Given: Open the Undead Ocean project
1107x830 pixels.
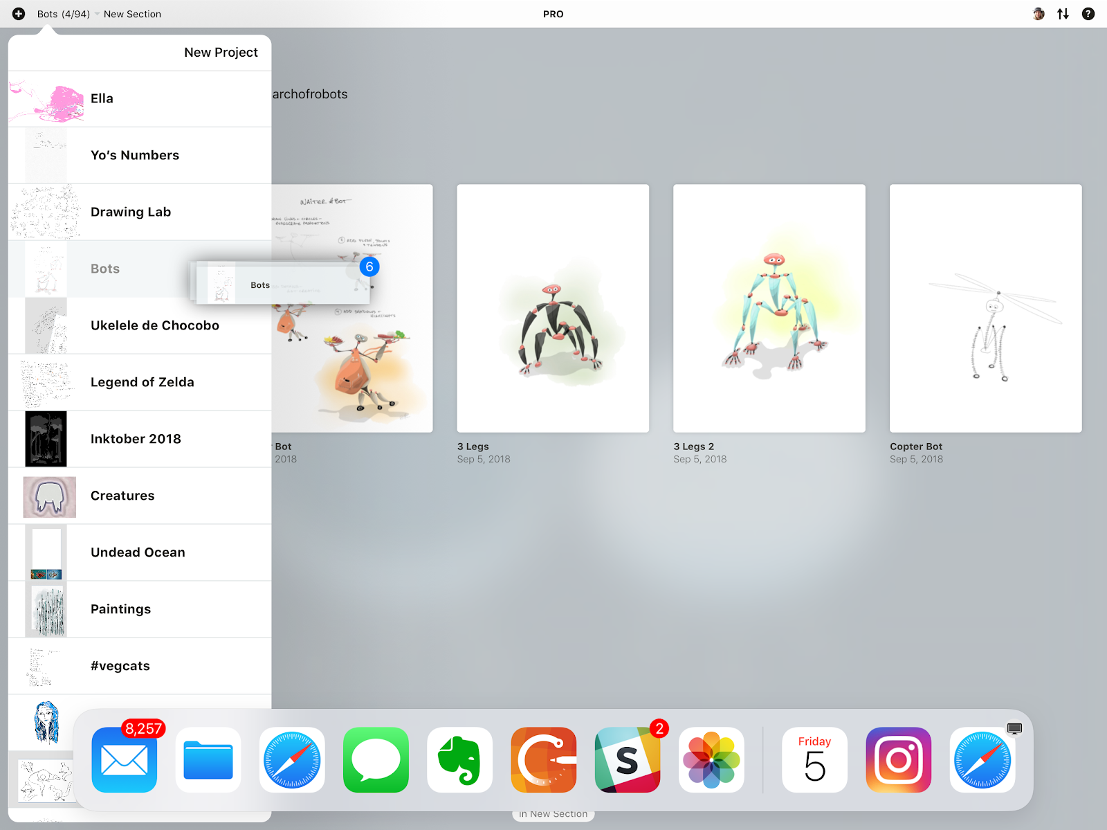Looking at the screenshot, I should pos(140,553).
